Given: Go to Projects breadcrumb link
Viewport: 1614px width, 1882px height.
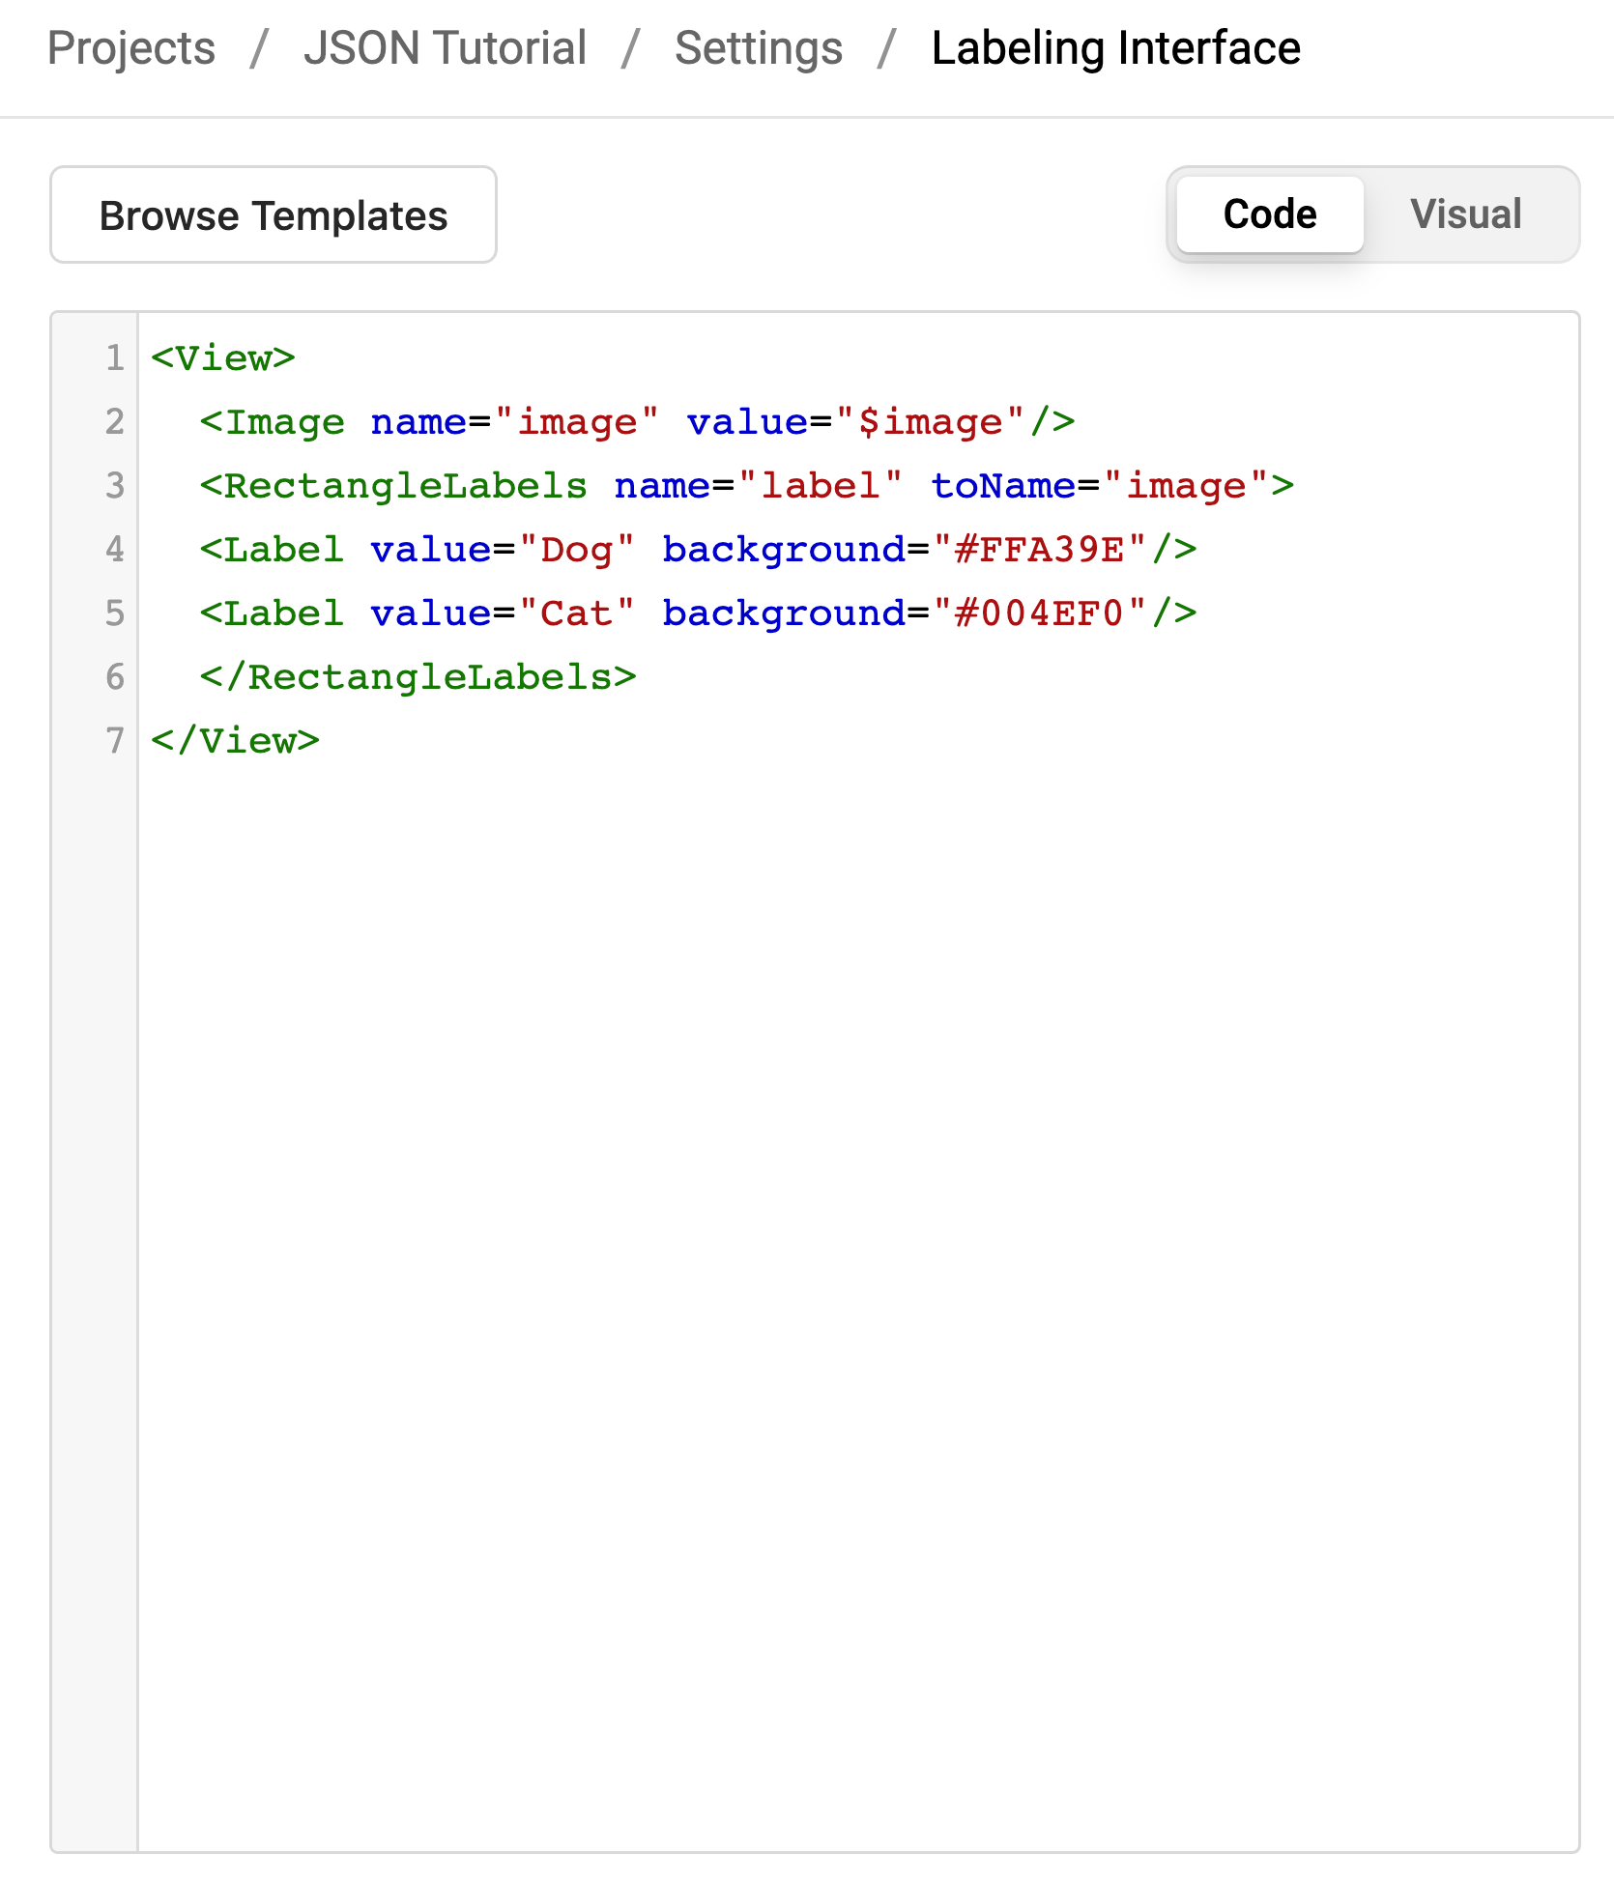Looking at the screenshot, I should tap(131, 48).
